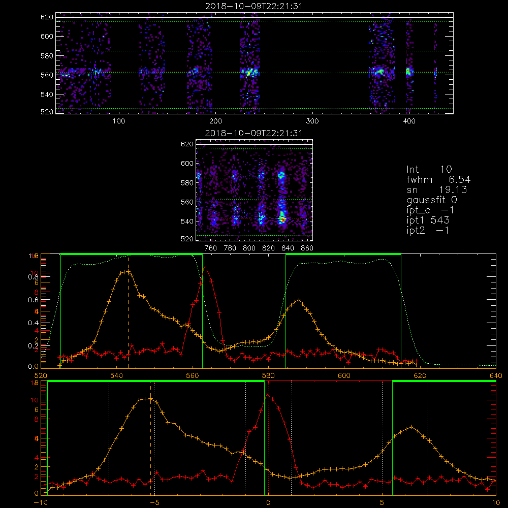Screen dimensions: 508x508
Task: Select the 'fwhm 6.54' readout
Action: point(438,179)
